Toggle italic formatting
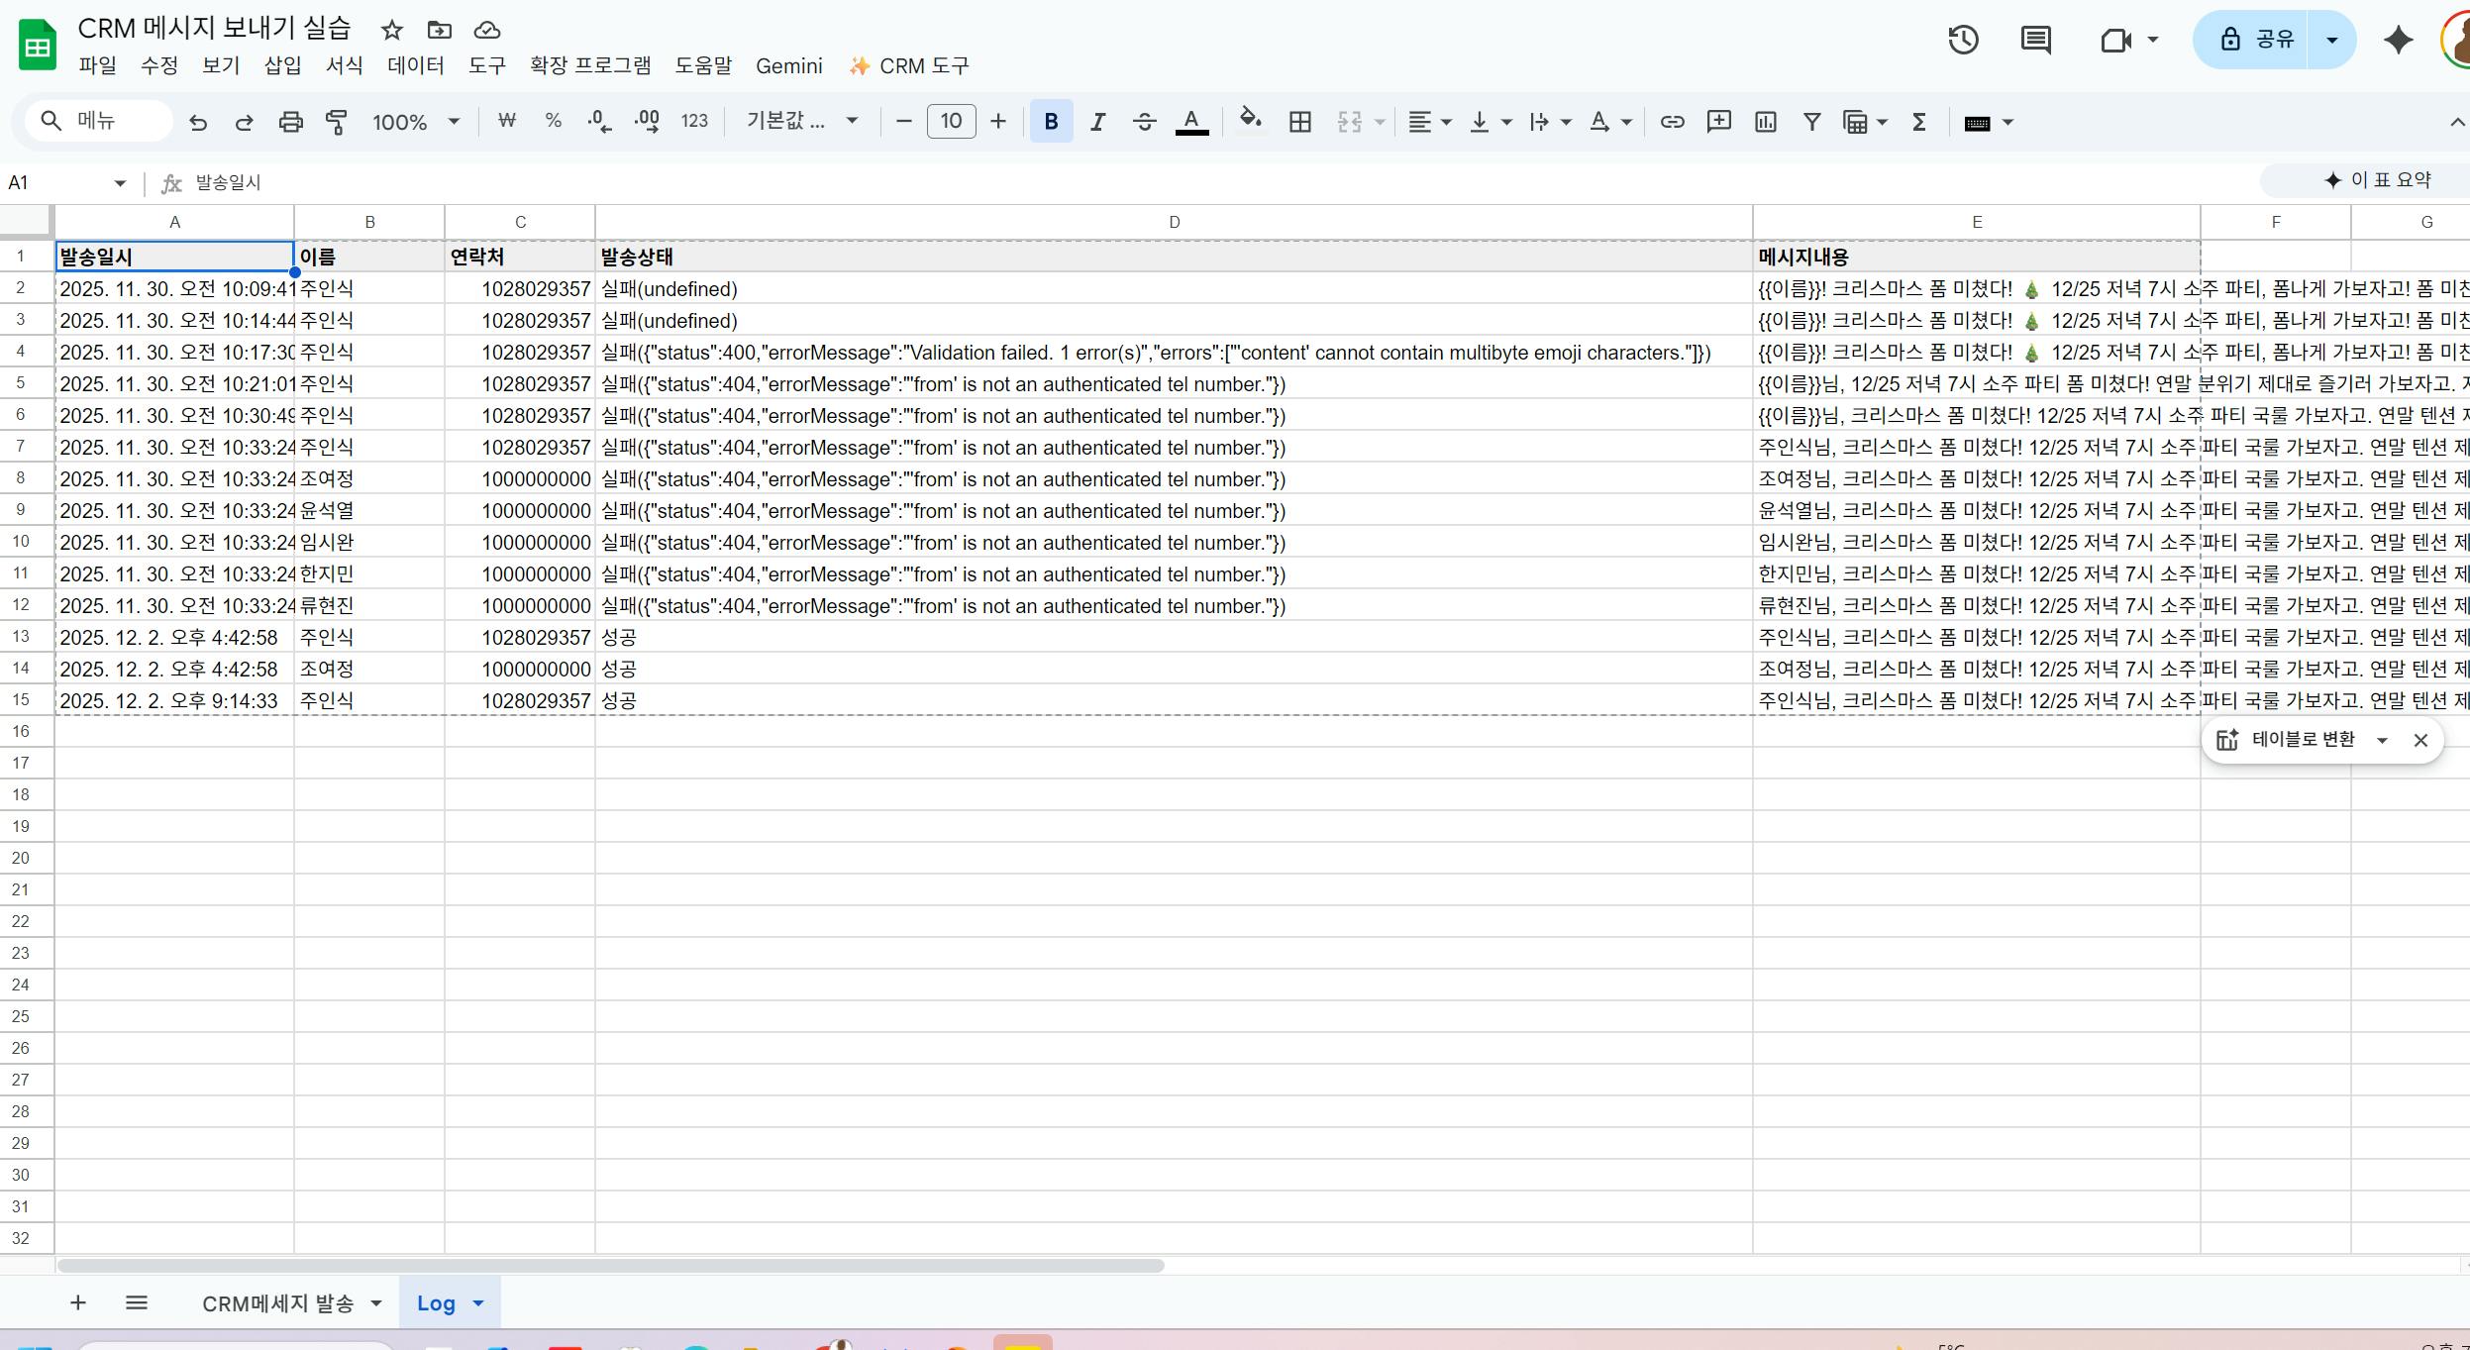The width and height of the screenshot is (2470, 1350). 1096,121
